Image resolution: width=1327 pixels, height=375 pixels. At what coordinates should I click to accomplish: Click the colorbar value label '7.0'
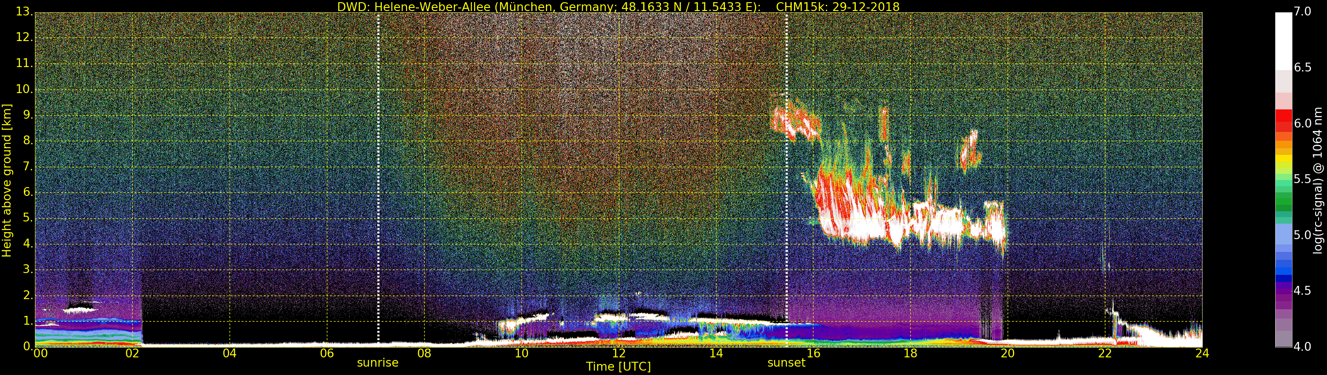tap(1303, 12)
